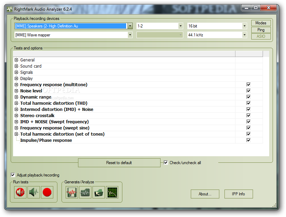The height and width of the screenshot is (217, 286).
Task: Expand Frequency response (swept sine) settings
Action: (x=16, y=128)
